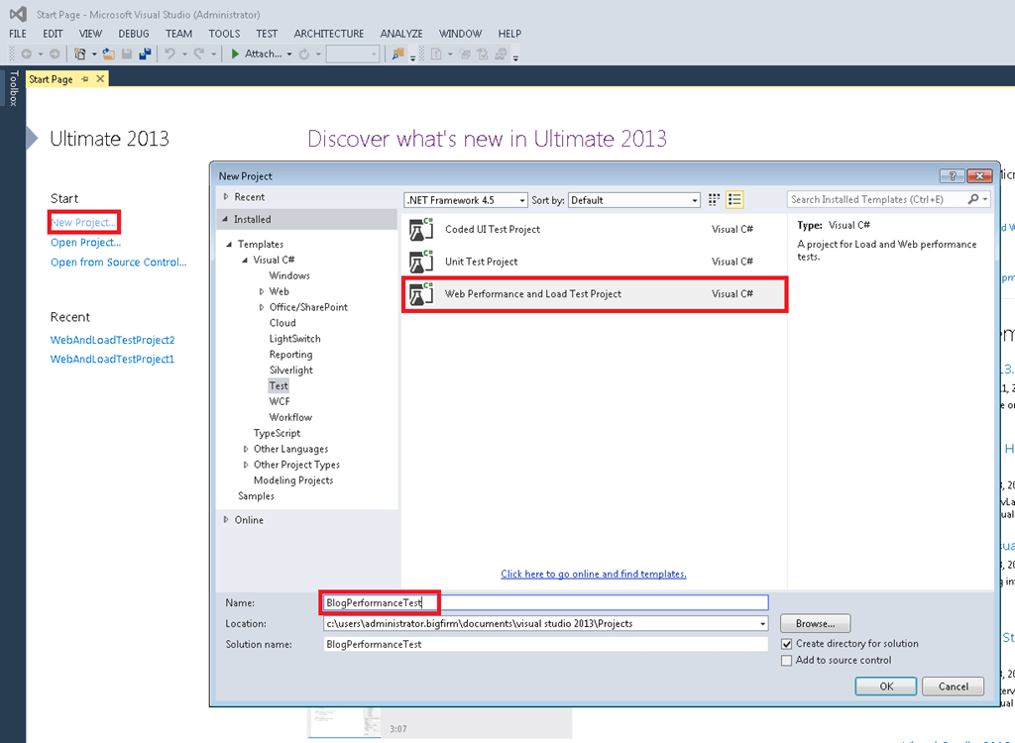The image size is (1015, 743).
Task: Expand the Web template node
Action: tap(262, 292)
